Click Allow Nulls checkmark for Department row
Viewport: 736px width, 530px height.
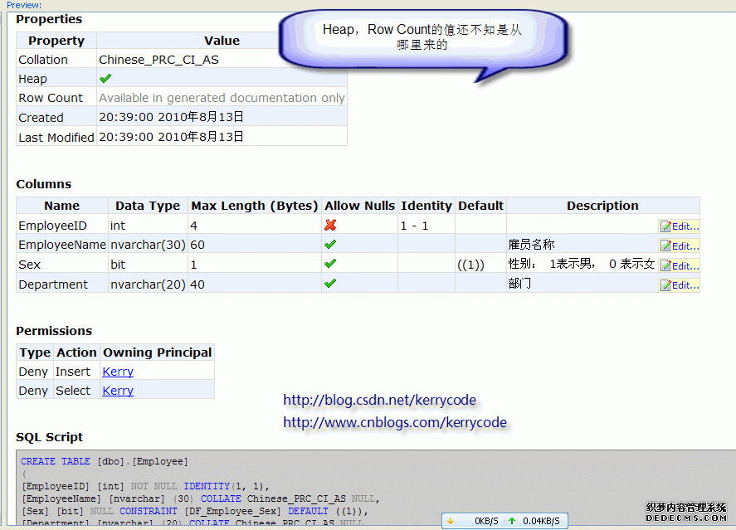coord(330,284)
